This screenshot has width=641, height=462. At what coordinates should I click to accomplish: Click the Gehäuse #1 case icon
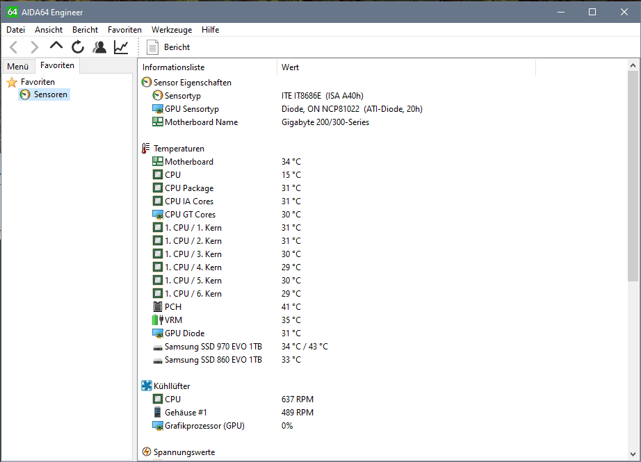pos(157,412)
